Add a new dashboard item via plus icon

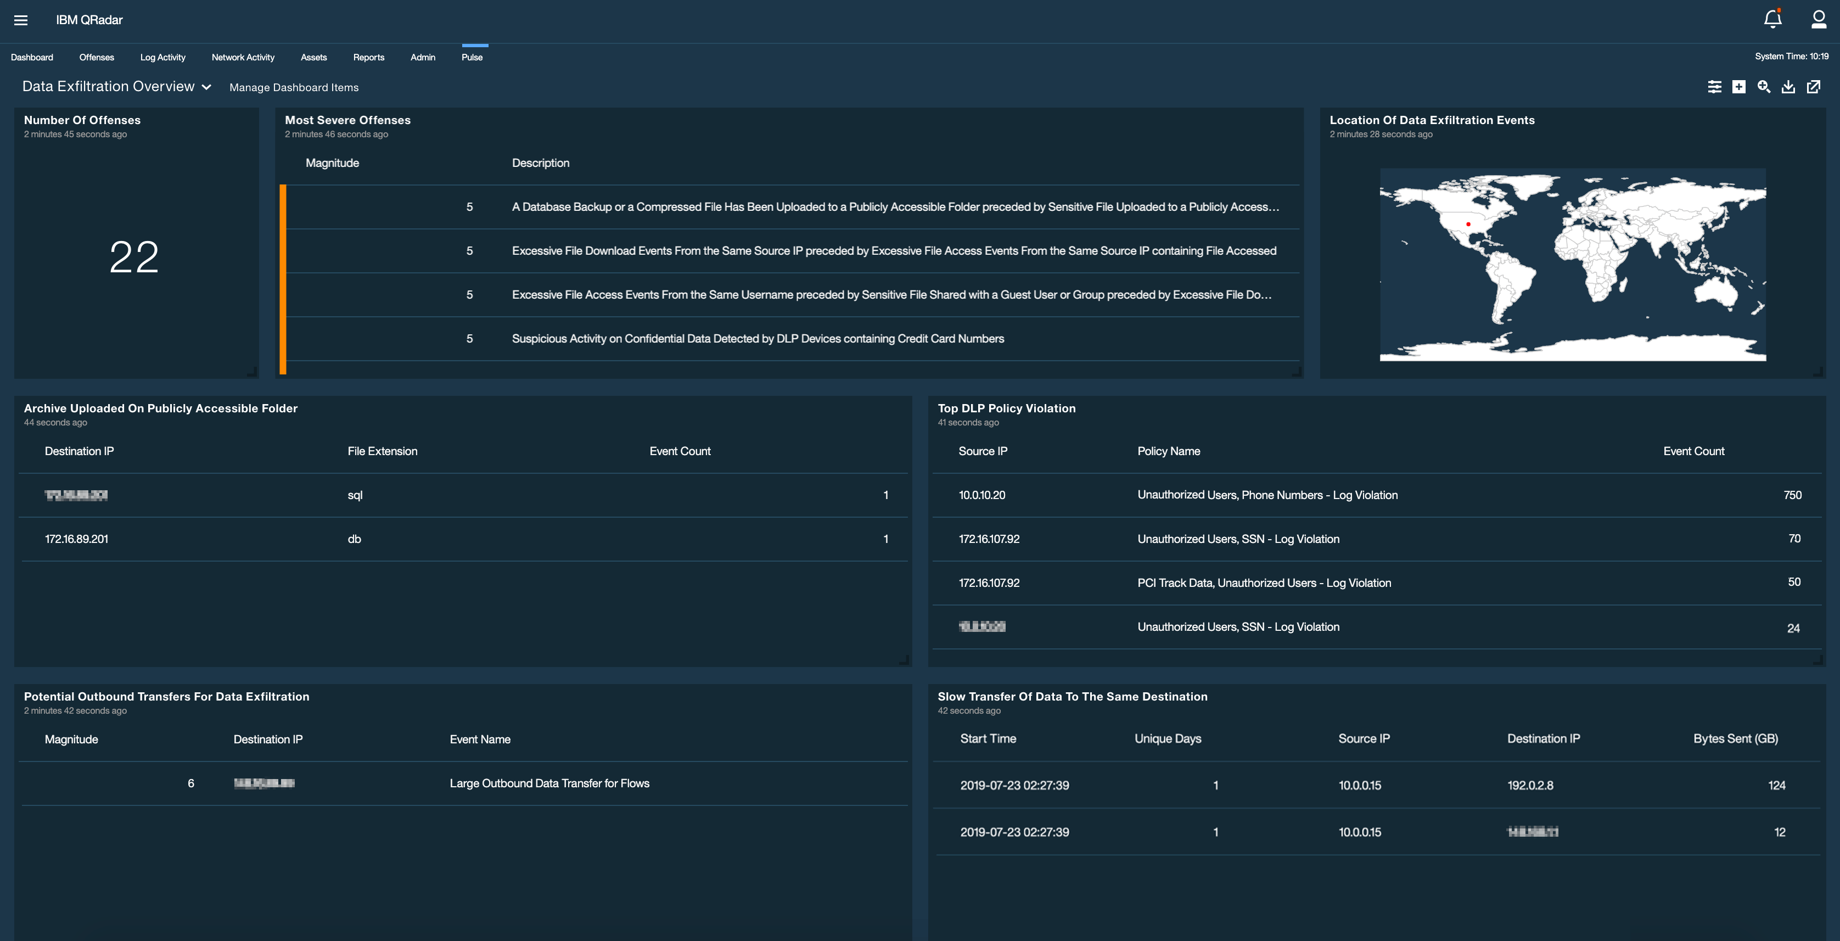click(1740, 86)
